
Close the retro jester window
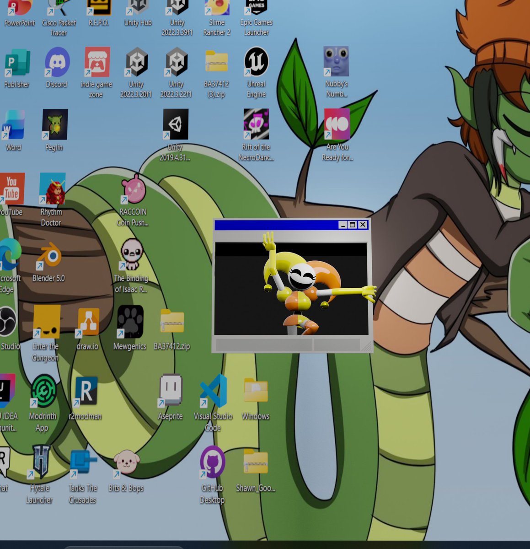[x=363, y=225]
